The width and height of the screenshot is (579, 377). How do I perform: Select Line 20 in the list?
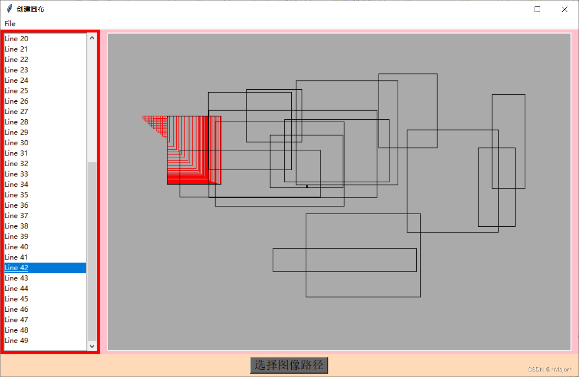pos(45,39)
